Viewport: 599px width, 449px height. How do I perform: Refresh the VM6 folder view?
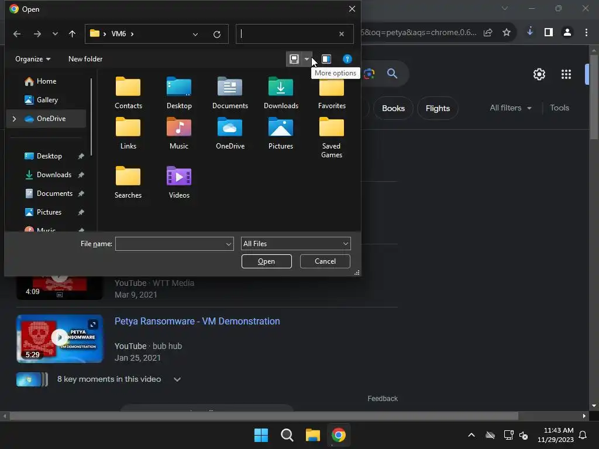pos(217,34)
